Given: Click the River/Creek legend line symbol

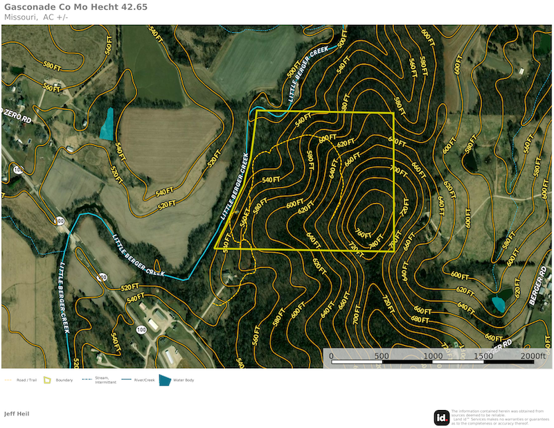Looking at the screenshot, I should [127, 380].
